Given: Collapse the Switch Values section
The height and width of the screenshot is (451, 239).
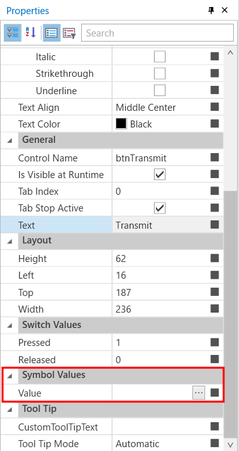Looking at the screenshot, I should (10, 325).
